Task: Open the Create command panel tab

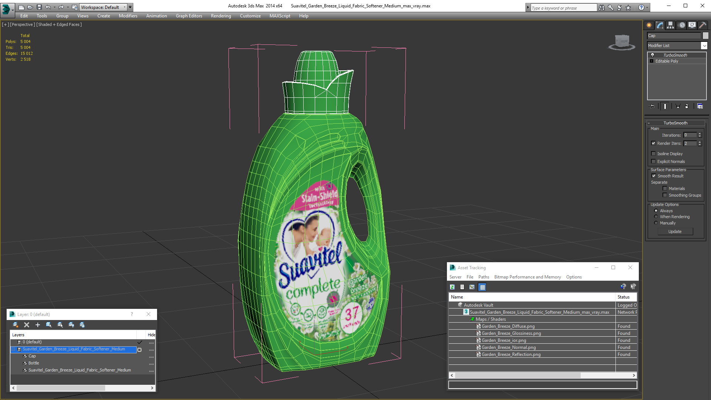Action: point(649,25)
